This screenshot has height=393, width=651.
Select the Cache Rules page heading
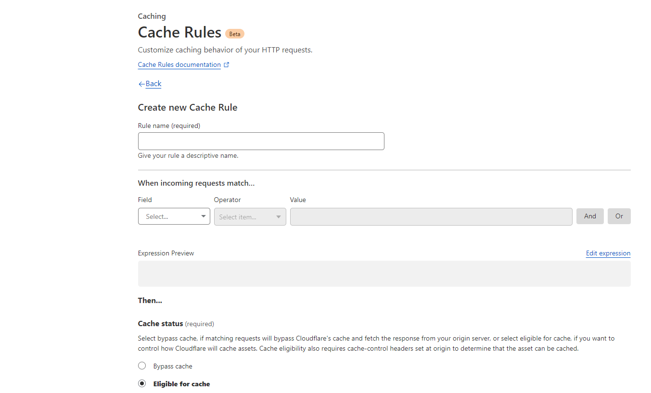(179, 32)
